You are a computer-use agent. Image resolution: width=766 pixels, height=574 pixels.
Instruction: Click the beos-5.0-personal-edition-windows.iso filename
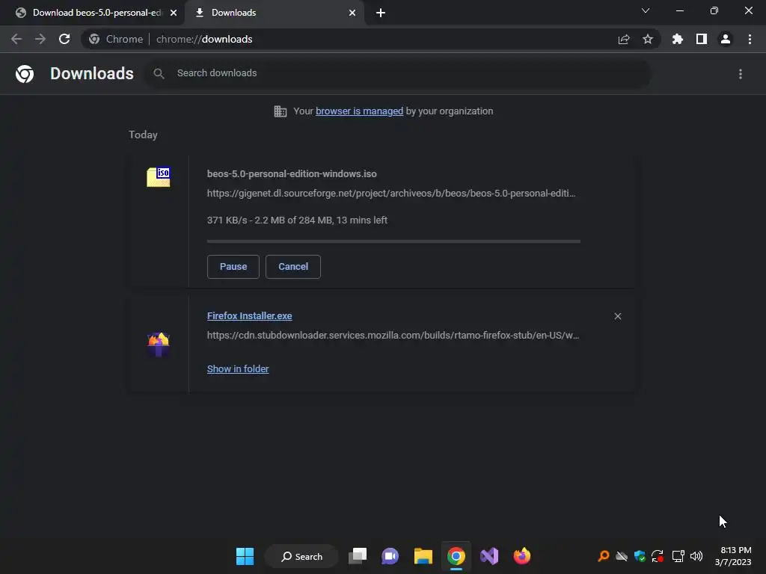292,173
